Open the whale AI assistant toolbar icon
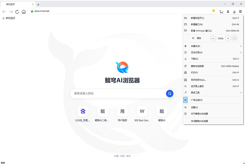The height and width of the screenshot is (164, 245). click(221, 12)
